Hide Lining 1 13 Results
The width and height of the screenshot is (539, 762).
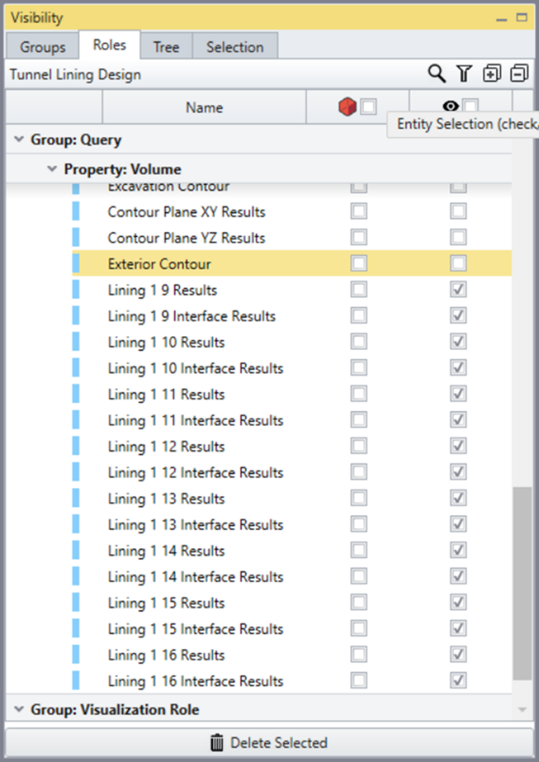(x=458, y=498)
